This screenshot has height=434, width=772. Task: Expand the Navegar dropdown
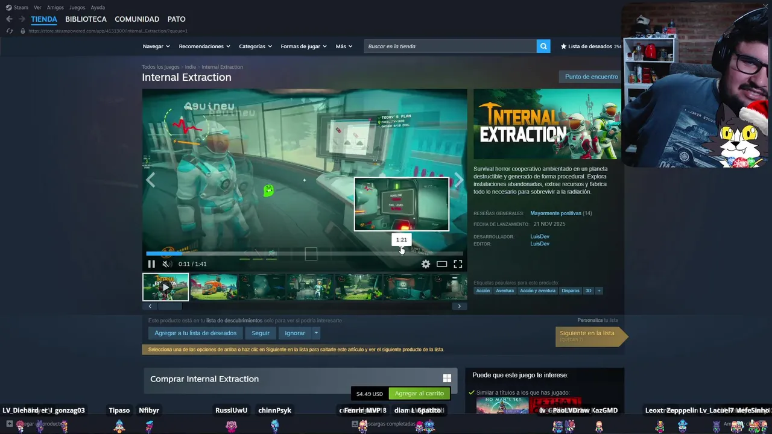coord(156,46)
